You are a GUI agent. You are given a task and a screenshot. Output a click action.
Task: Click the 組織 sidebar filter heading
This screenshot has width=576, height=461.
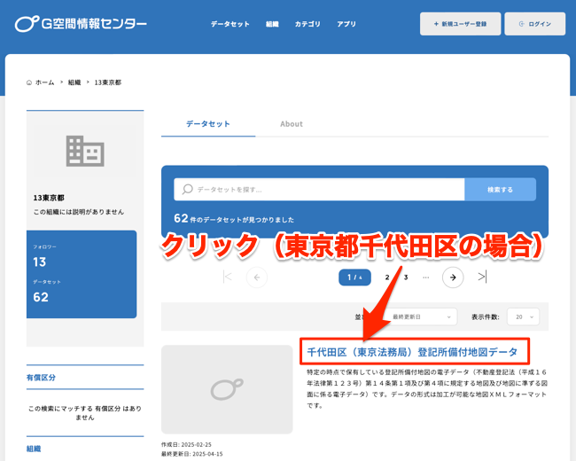pos(34,449)
